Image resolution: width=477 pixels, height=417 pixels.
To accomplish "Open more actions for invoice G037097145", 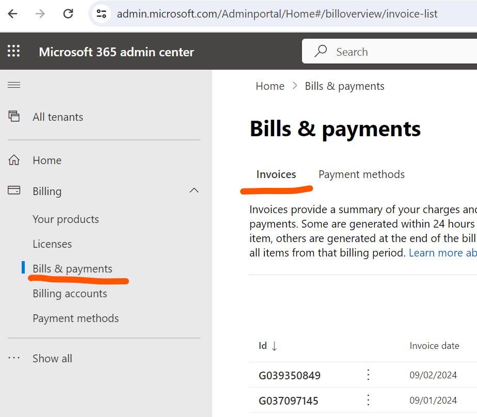I will click(x=369, y=400).
